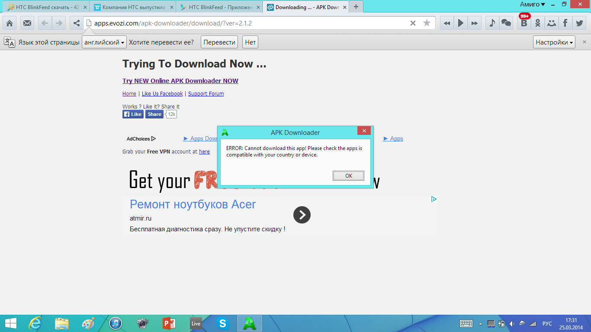Visit the 'Support Forum' link
591x332 pixels.
click(x=206, y=93)
